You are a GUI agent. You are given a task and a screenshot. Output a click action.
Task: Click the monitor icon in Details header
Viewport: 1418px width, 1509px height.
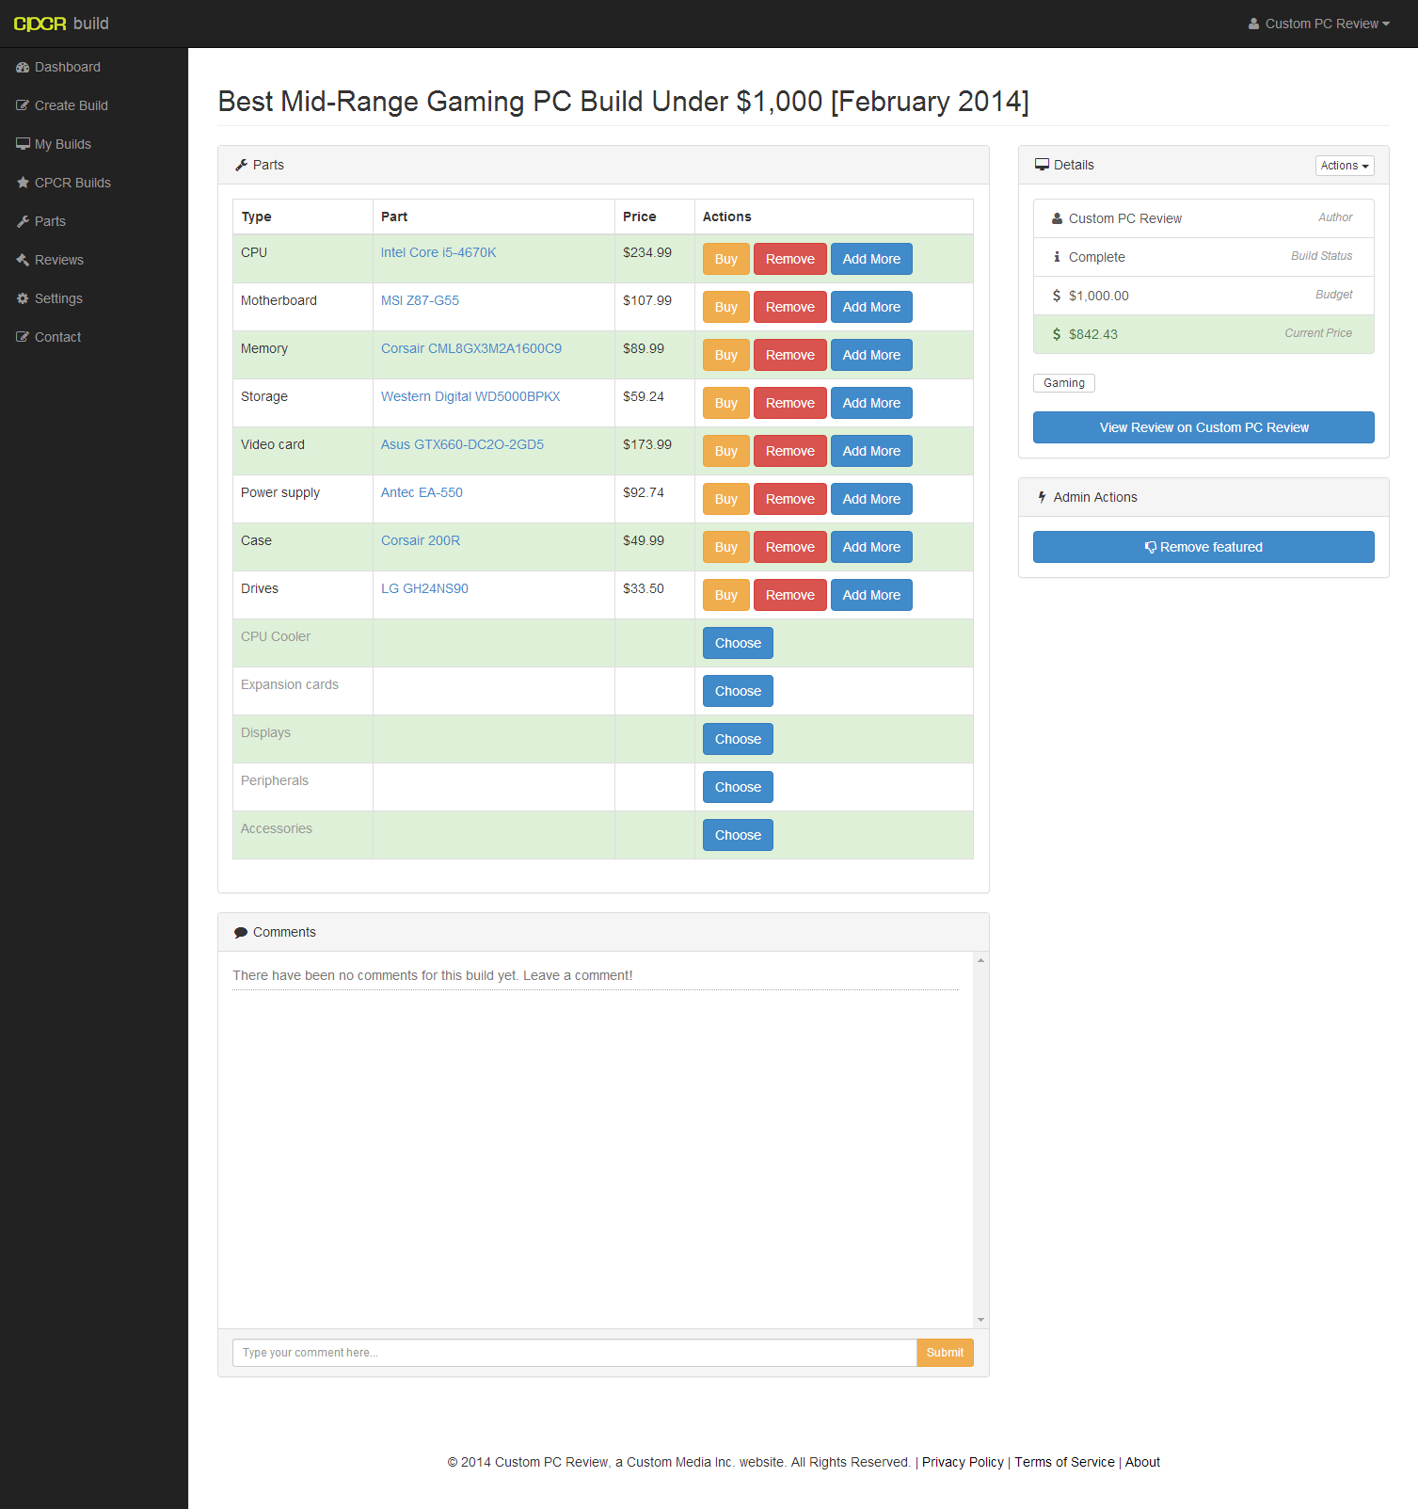click(x=1042, y=165)
